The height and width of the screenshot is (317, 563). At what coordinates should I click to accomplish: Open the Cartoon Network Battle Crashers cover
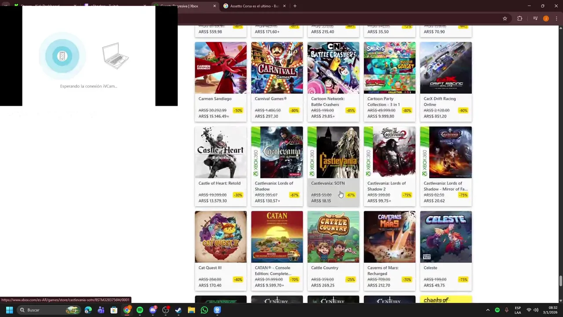pos(333,68)
